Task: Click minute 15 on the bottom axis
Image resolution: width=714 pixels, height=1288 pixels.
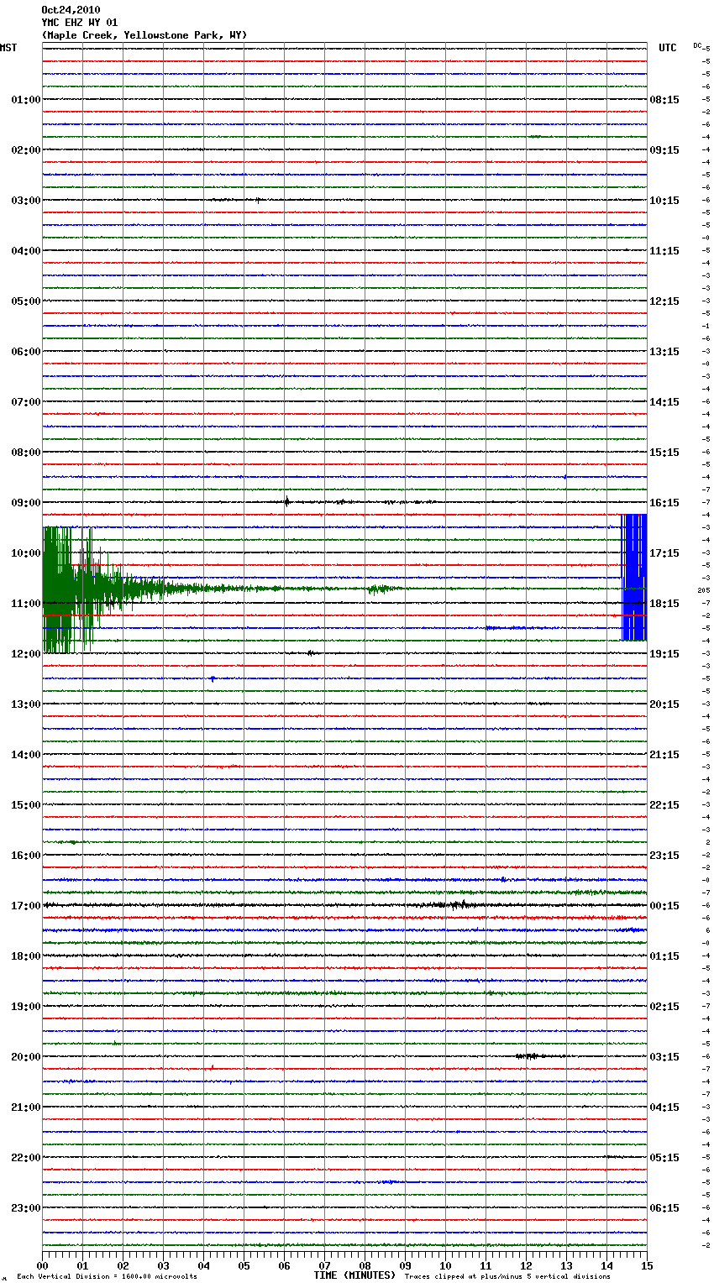Action: 647,1265
